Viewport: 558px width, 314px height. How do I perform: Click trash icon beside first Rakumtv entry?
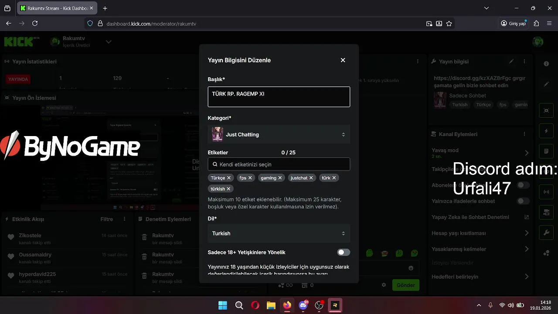[144, 238]
